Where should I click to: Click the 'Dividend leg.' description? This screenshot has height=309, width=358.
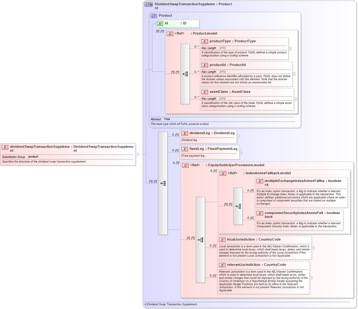tap(190, 140)
